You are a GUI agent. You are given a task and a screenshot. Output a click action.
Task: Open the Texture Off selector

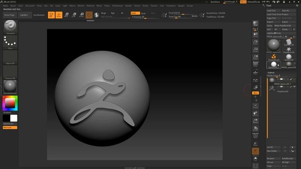pyautogui.click(x=10, y=72)
